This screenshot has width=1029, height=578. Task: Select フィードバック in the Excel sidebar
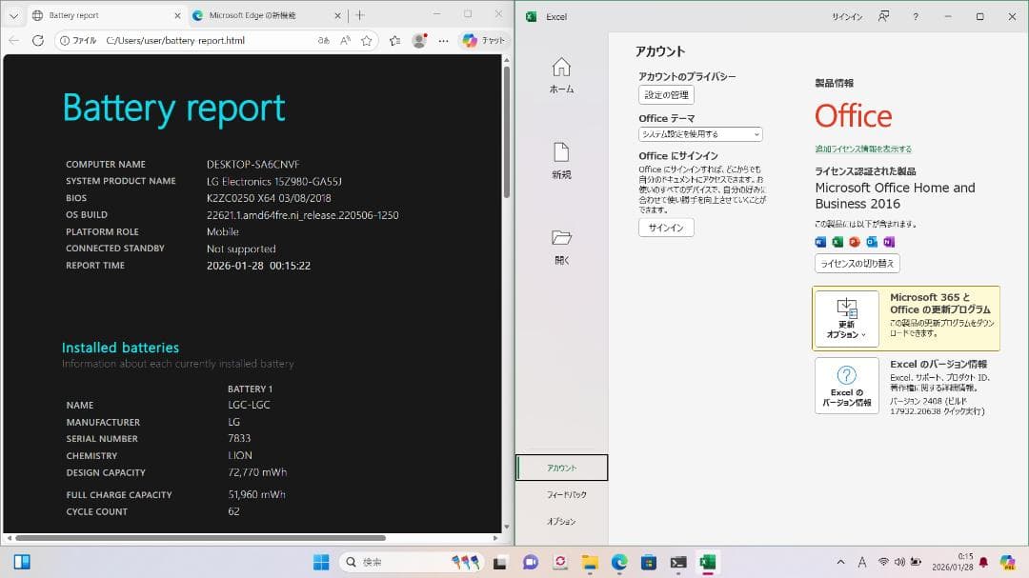pos(561,494)
